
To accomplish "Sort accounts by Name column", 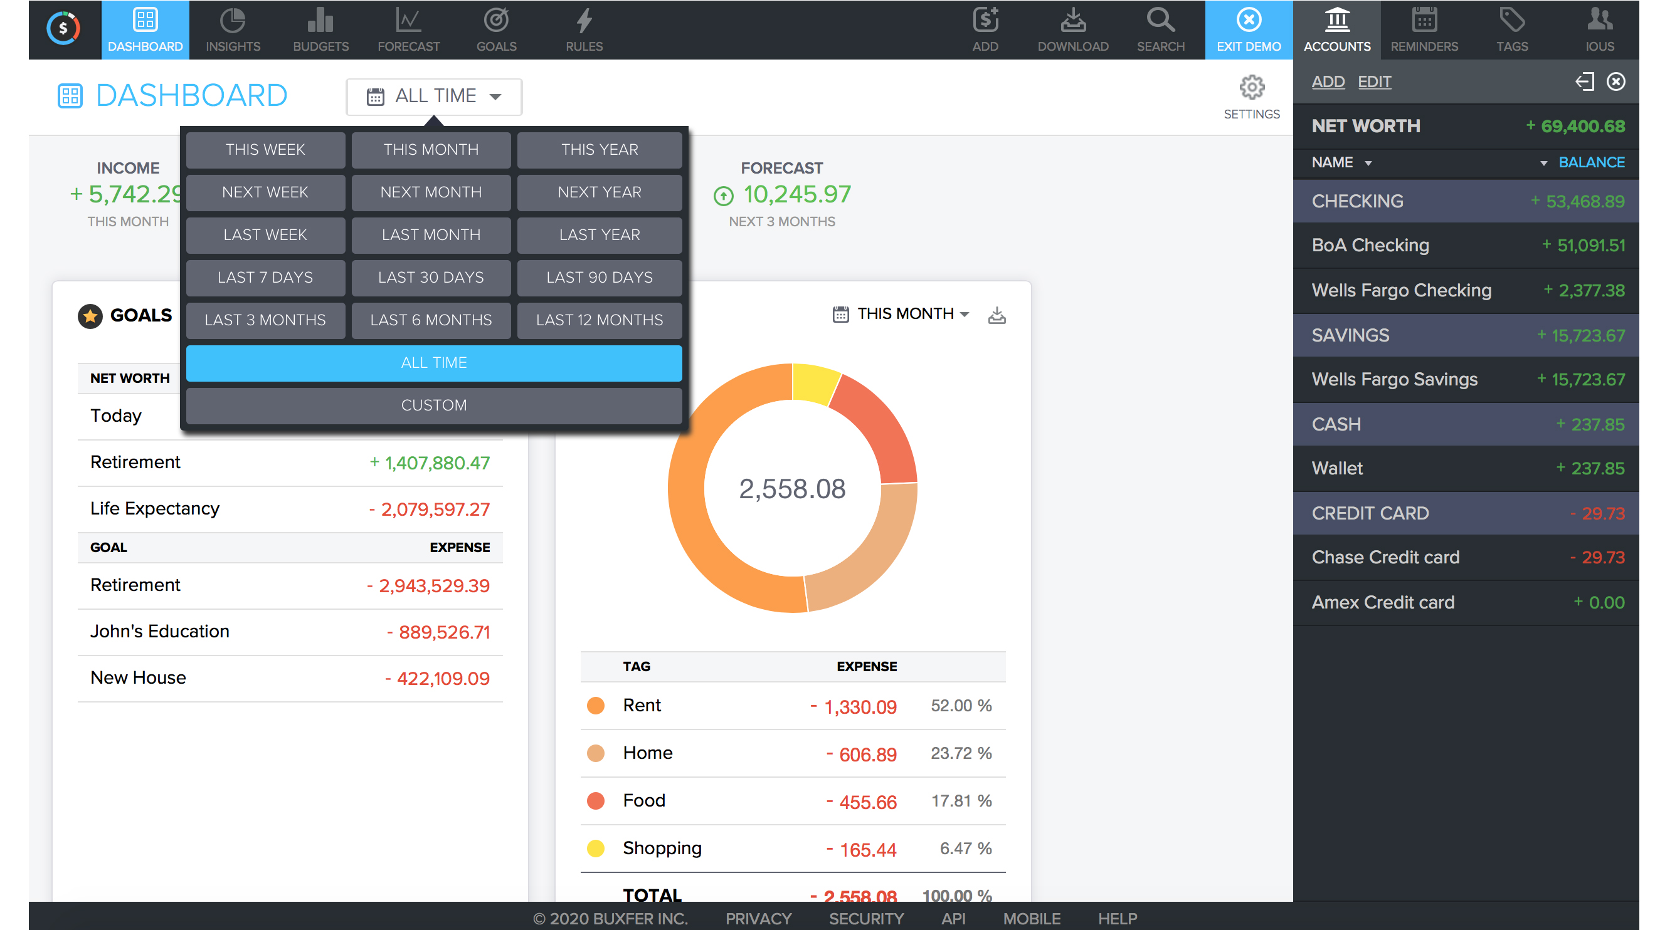I will [1341, 162].
